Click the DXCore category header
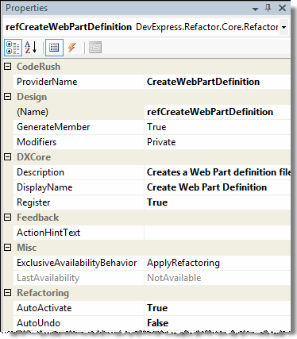Image resolution: width=297 pixels, height=339 pixels. 33,157
